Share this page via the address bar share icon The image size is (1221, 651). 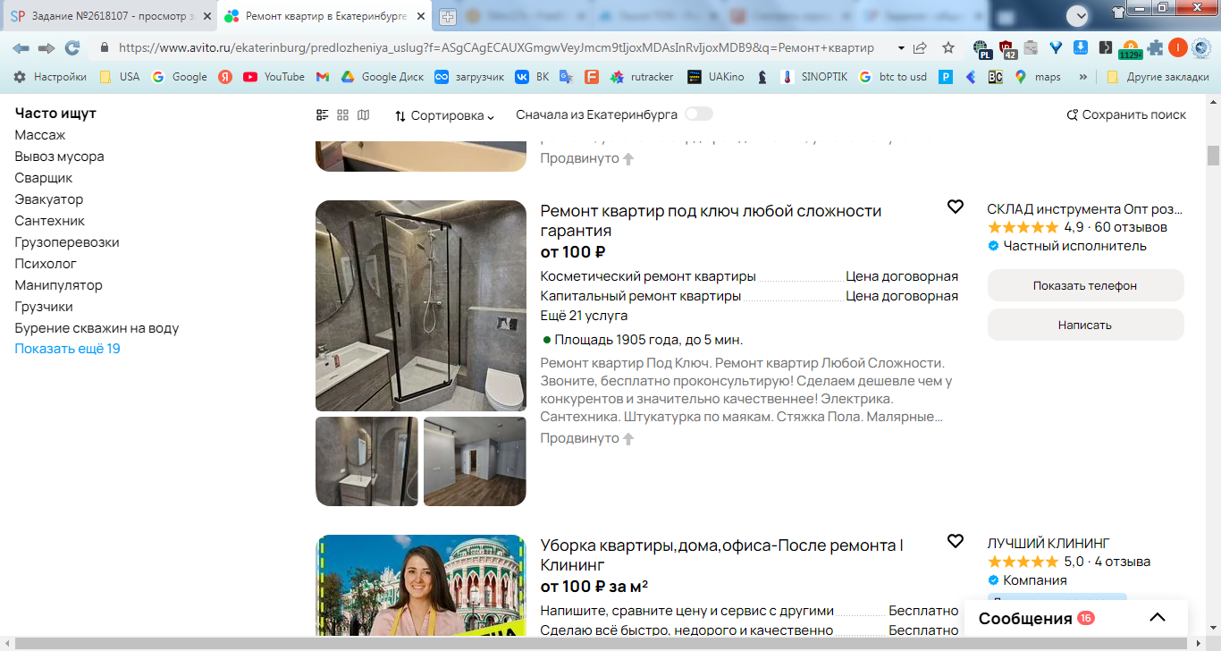click(x=920, y=48)
